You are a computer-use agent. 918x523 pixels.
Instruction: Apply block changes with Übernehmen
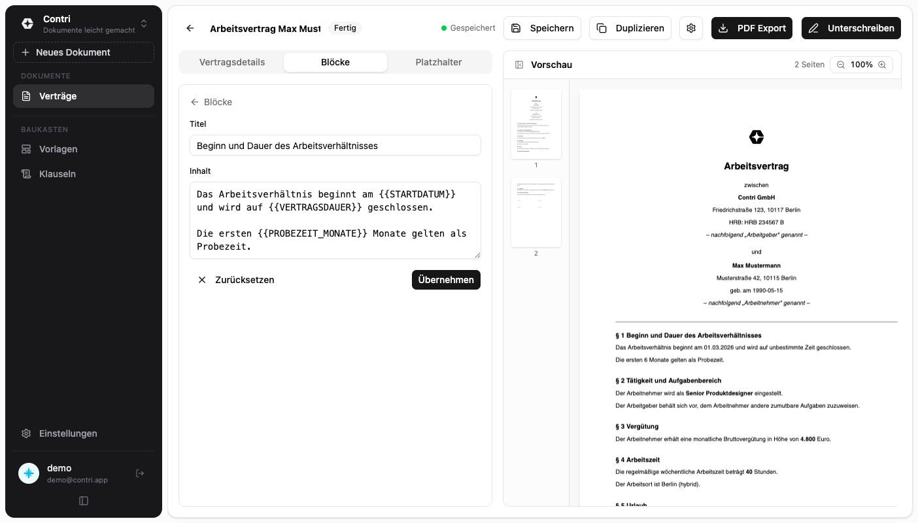[x=446, y=279]
